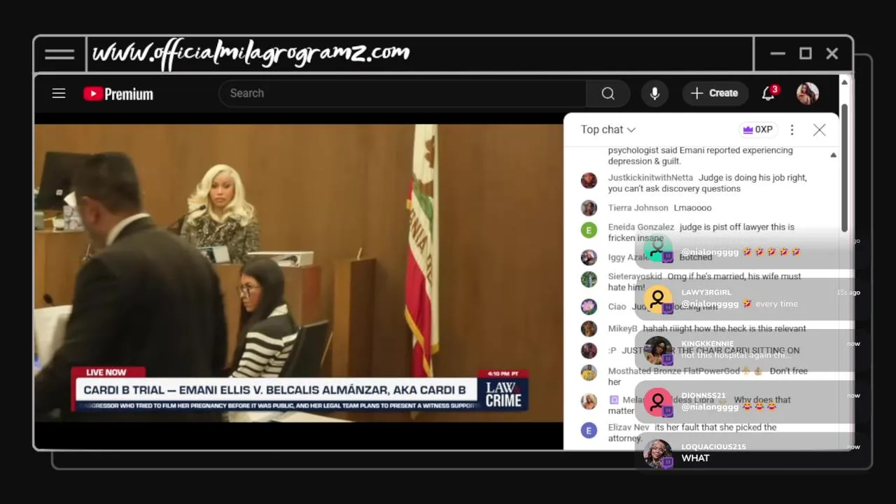Click the LOQUACIOUS215 overlay avatar
This screenshot has height=504, width=896.
(x=657, y=454)
